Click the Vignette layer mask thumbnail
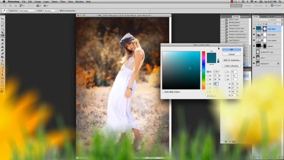This screenshot has height=160, width=284. pos(264,46)
